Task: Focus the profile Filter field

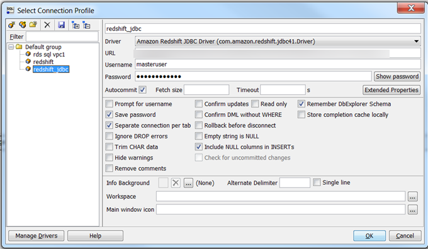Action: 62,36
